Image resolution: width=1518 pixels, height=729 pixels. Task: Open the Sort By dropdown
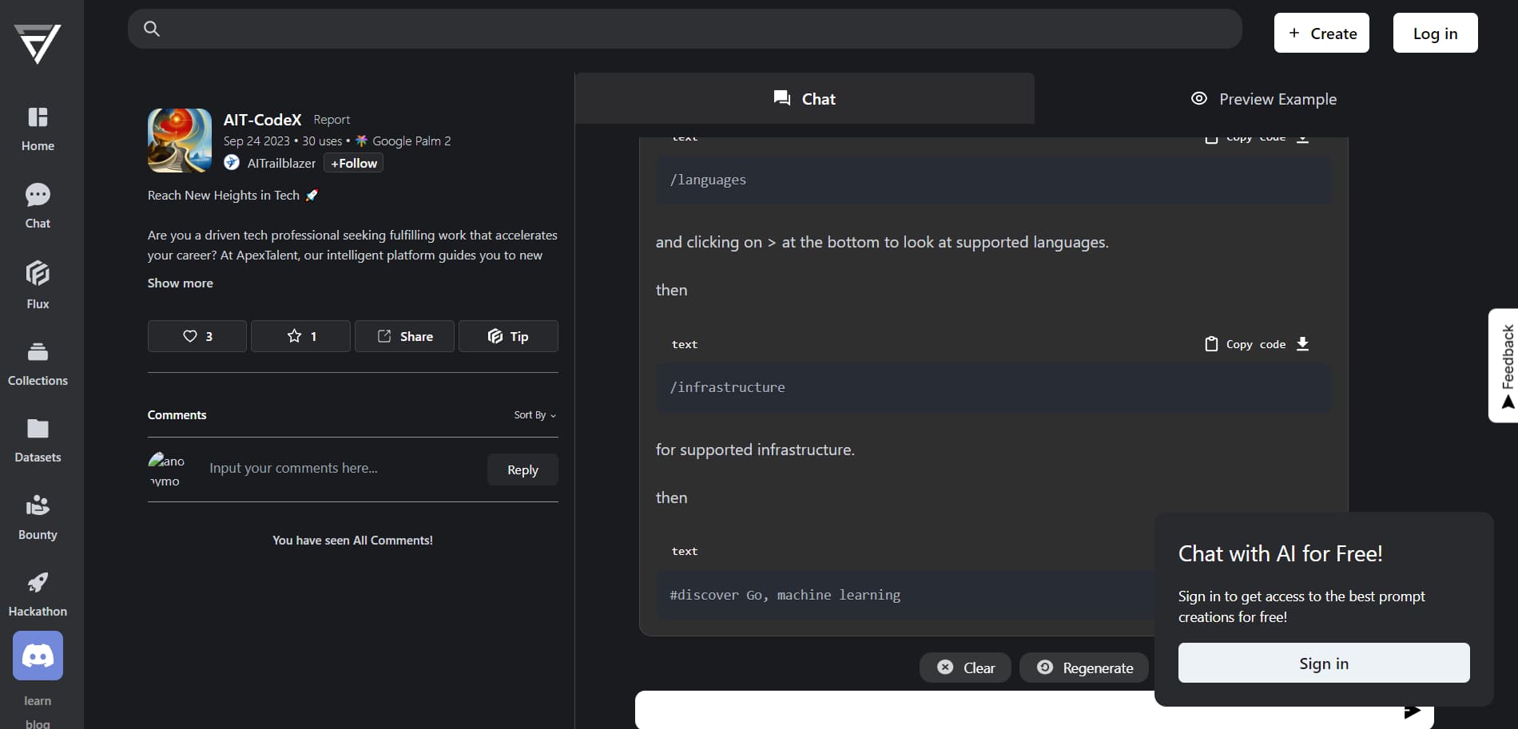click(x=534, y=415)
